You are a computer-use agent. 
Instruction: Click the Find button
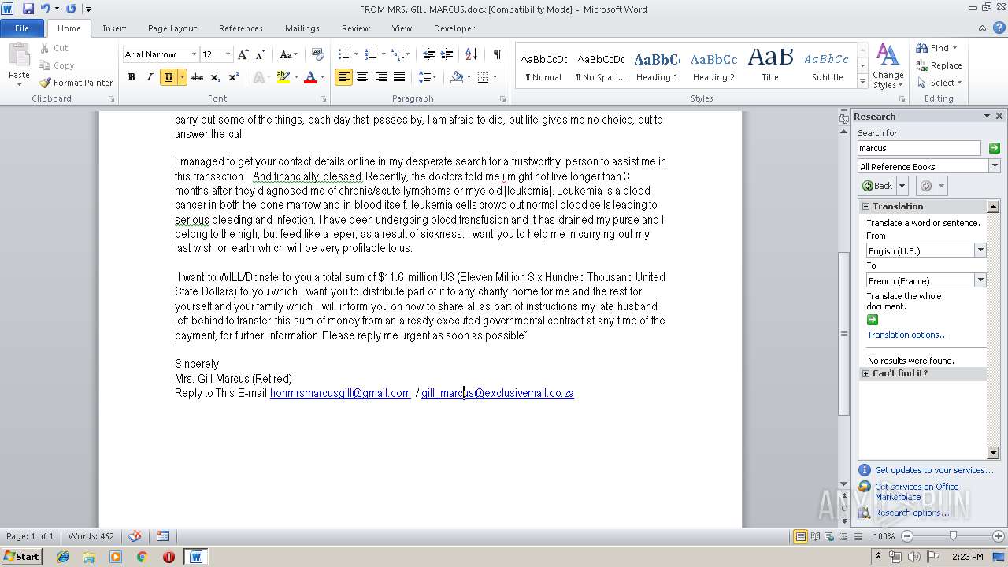click(x=933, y=48)
